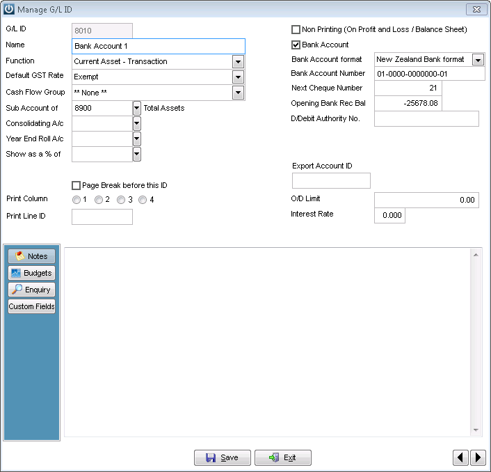This screenshot has width=491, height=472.
Task: Select Print Column 3 radio
Action: (x=121, y=200)
